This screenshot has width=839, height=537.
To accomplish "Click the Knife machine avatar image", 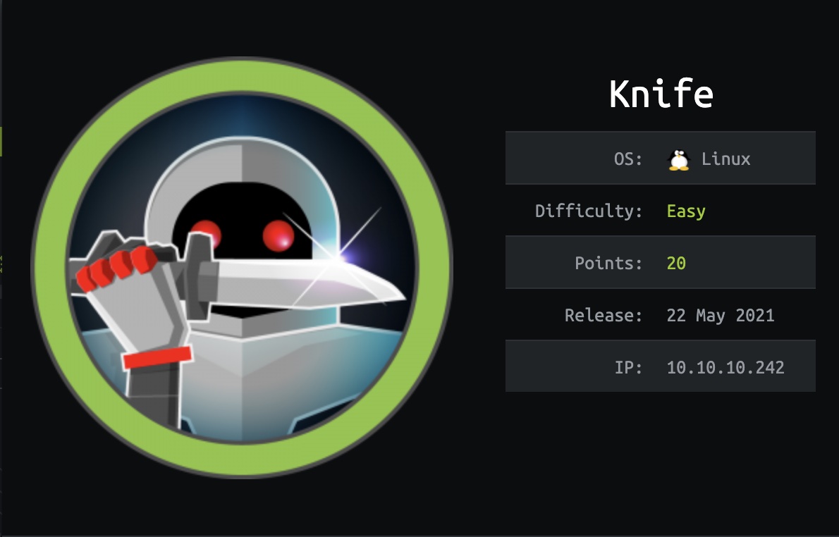I will pyautogui.click(x=242, y=267).
